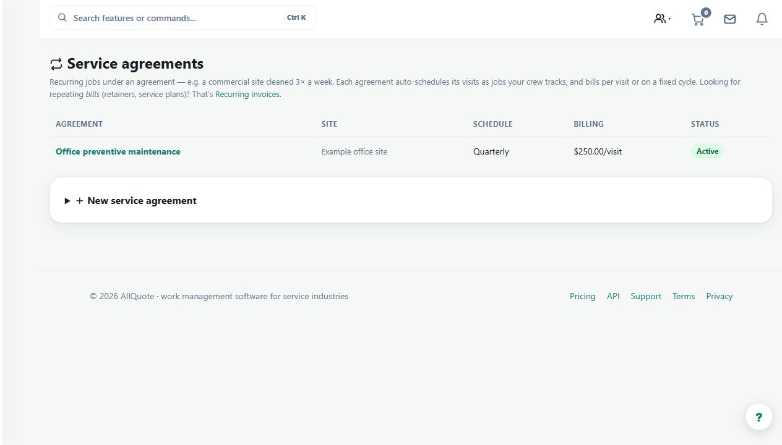Open the mail envelope icon
Screen dimensions: 782x445
click(x=730, y=19)
